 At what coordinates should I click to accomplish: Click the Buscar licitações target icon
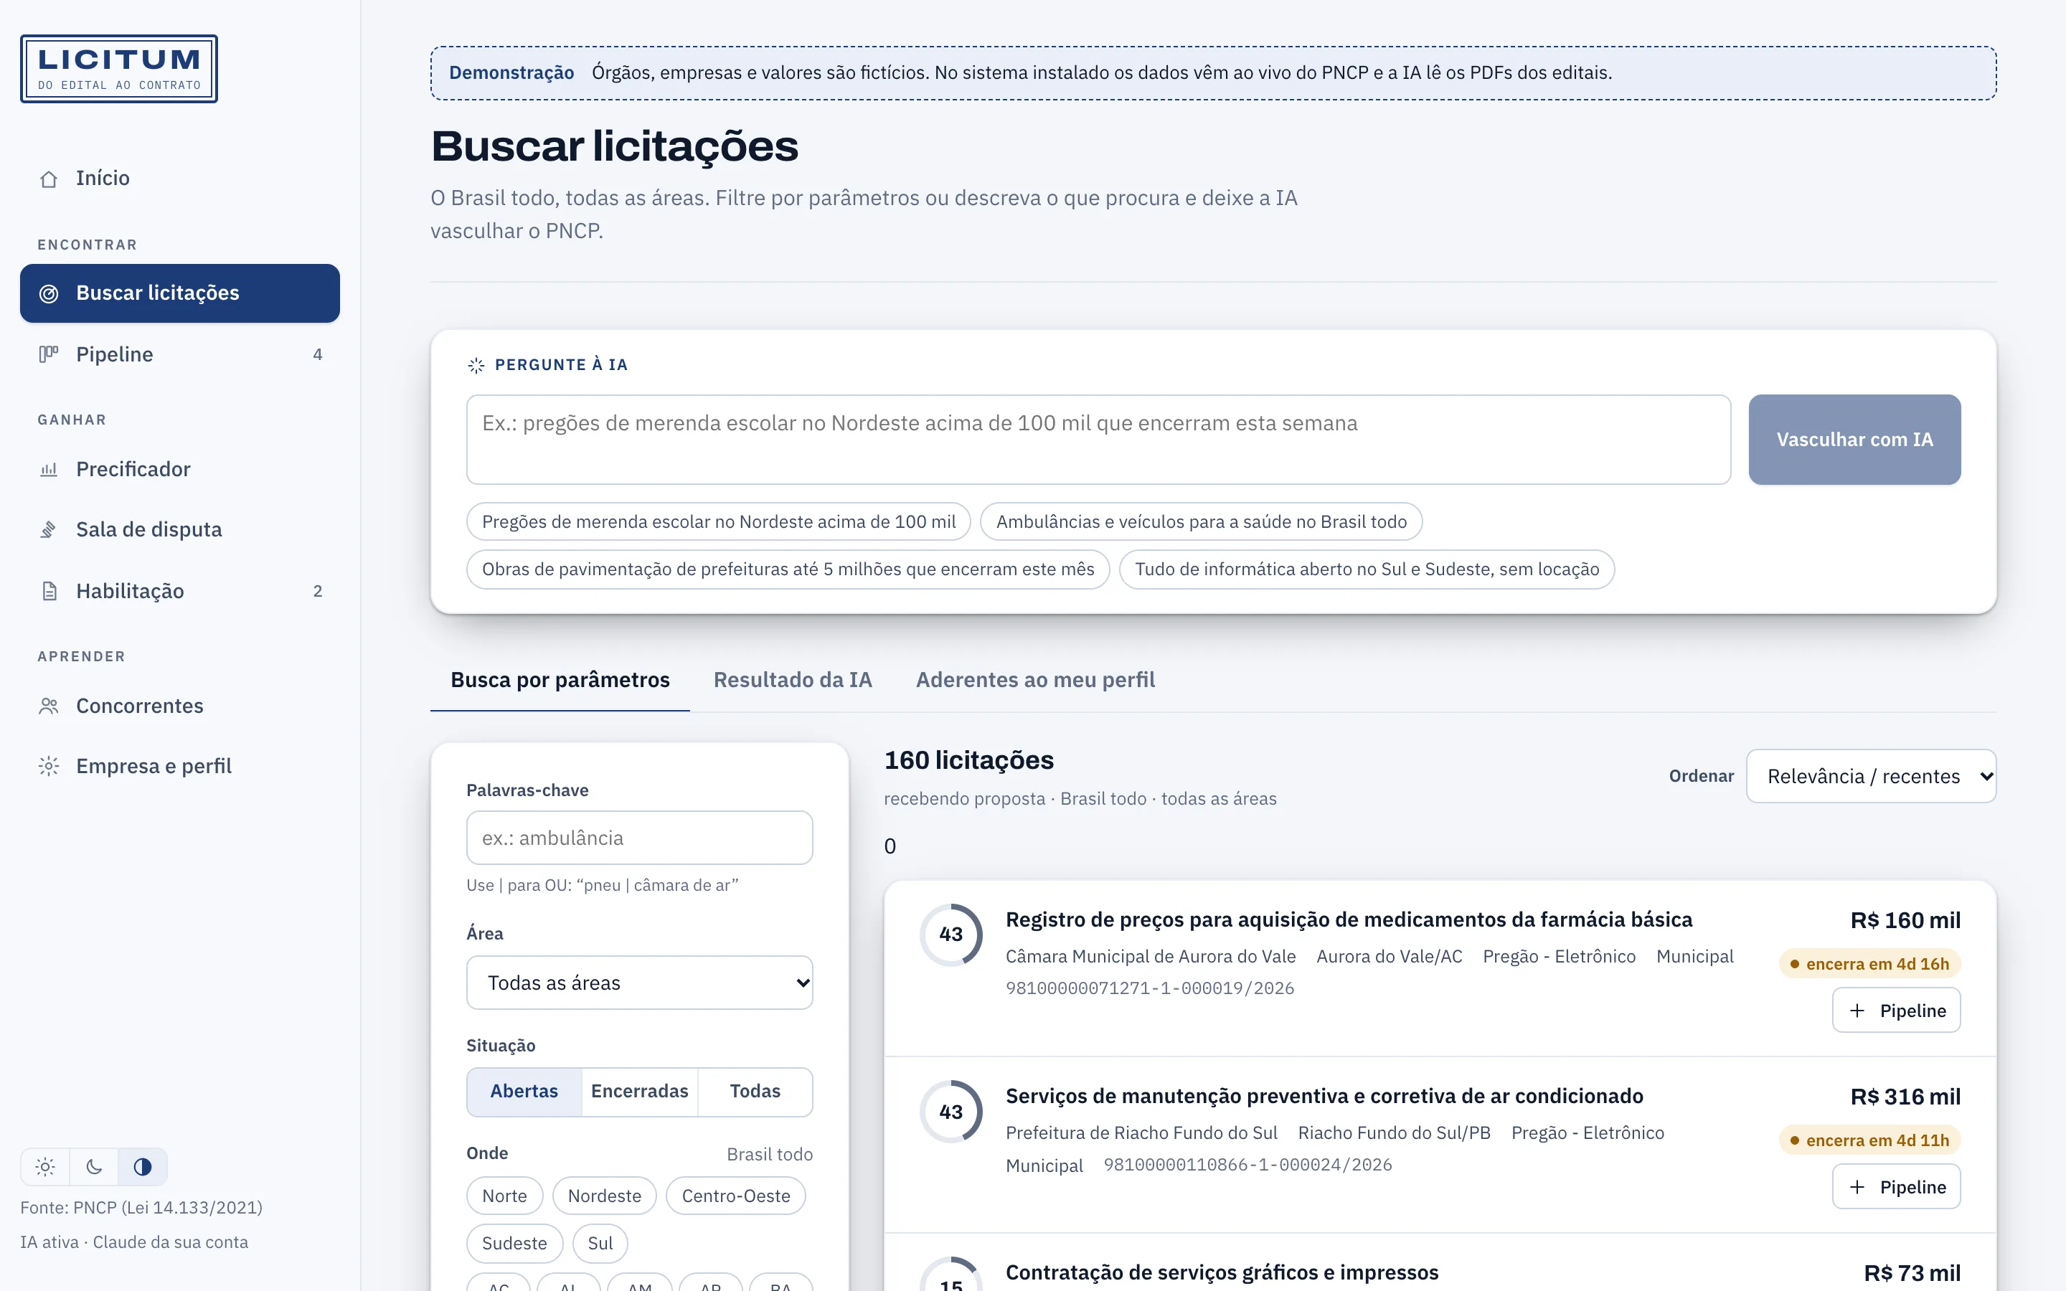(49, 294)
